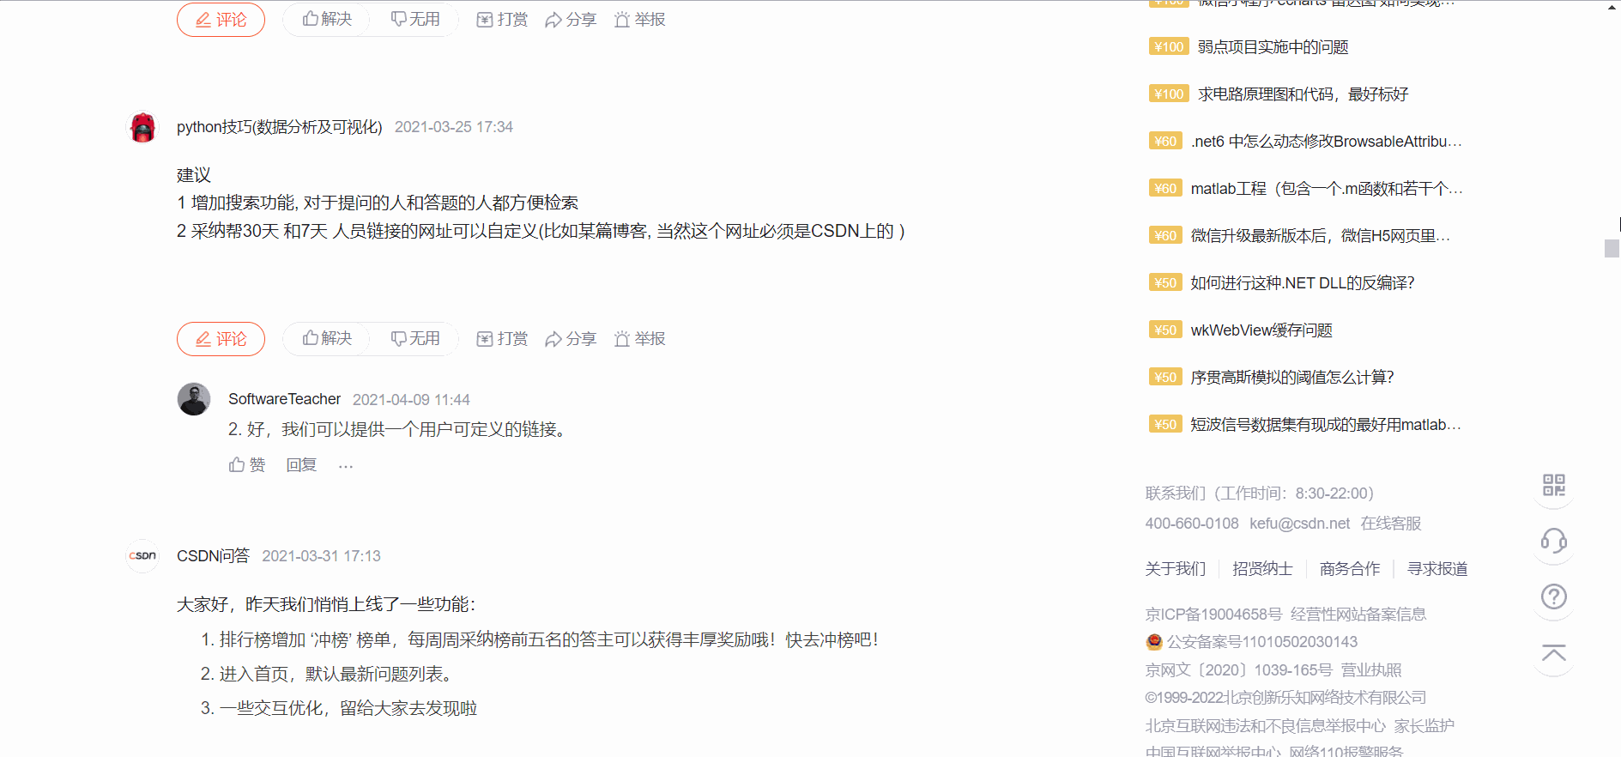
Task: Click 举报 above python技巧's answer
Action: (639, 20)
